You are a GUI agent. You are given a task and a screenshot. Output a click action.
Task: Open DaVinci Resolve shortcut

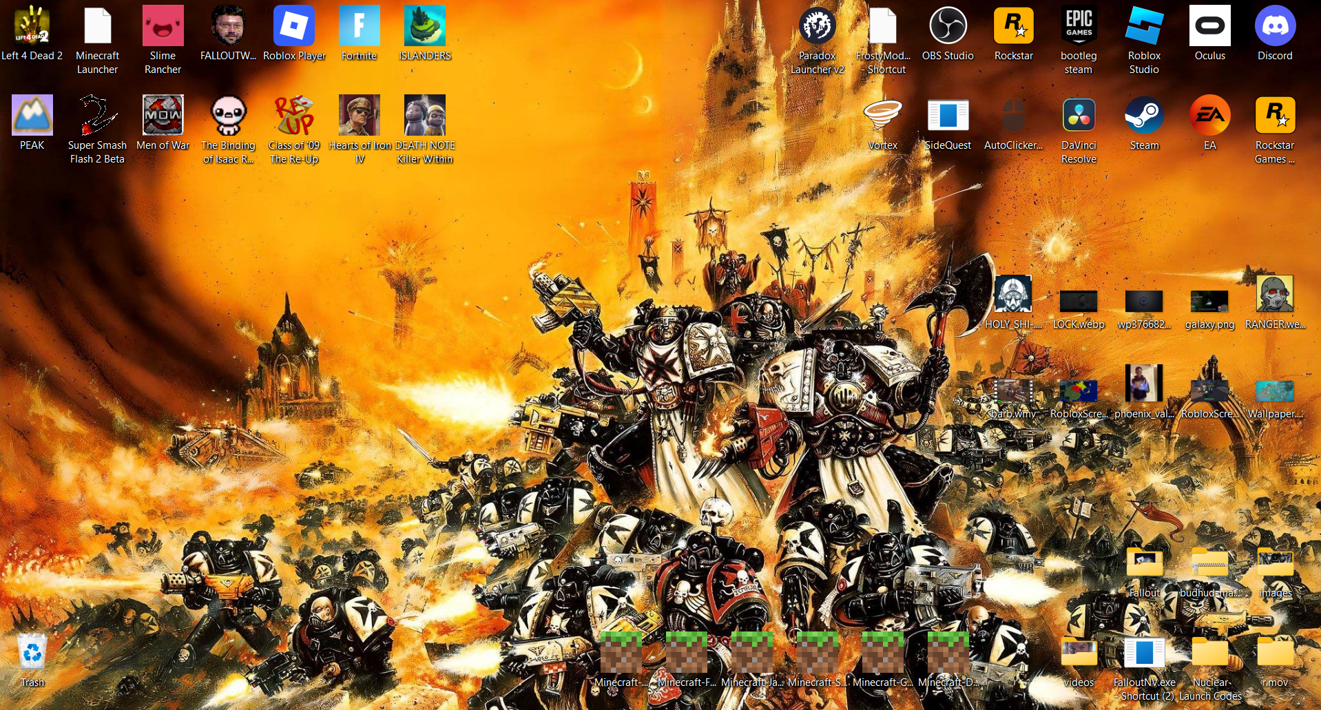[1079, 115]
